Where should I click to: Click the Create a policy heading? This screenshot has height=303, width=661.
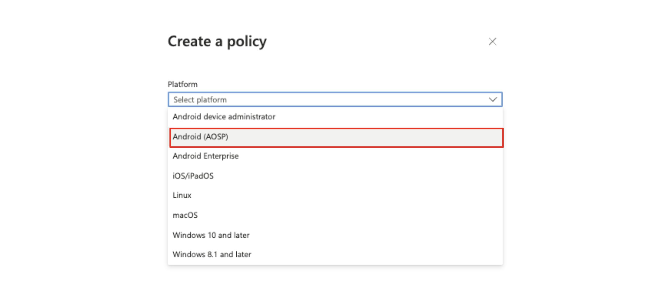coord(217,41)
